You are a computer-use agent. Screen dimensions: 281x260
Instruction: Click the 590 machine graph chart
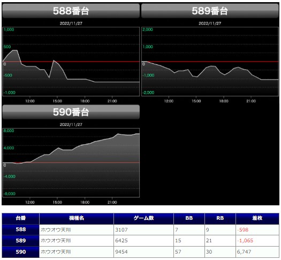pyautogui.click(x=71, y=163)
